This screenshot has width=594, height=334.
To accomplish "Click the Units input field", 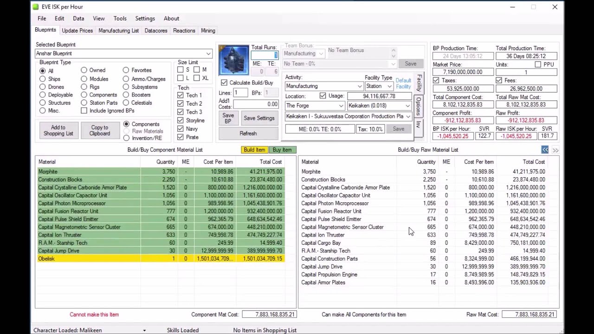I will pos(526,72).
